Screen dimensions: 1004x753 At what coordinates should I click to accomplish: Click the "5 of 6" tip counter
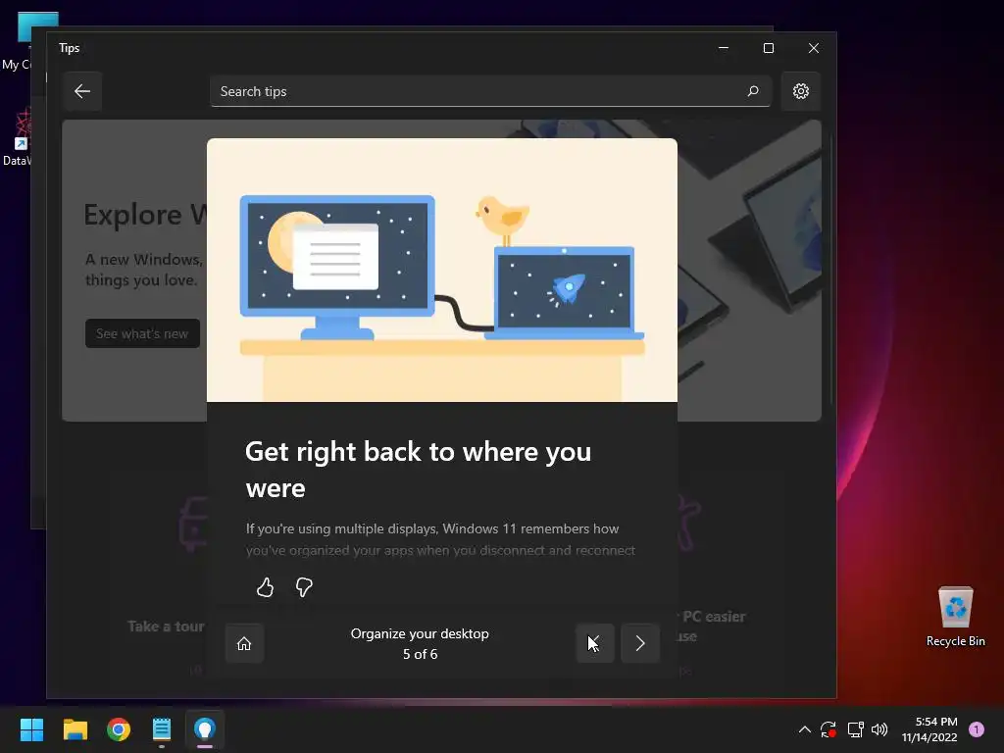coord(420,654)
